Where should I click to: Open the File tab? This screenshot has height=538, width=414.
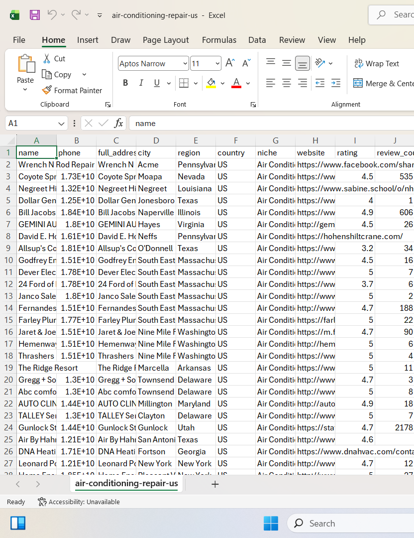click(19, 40)
